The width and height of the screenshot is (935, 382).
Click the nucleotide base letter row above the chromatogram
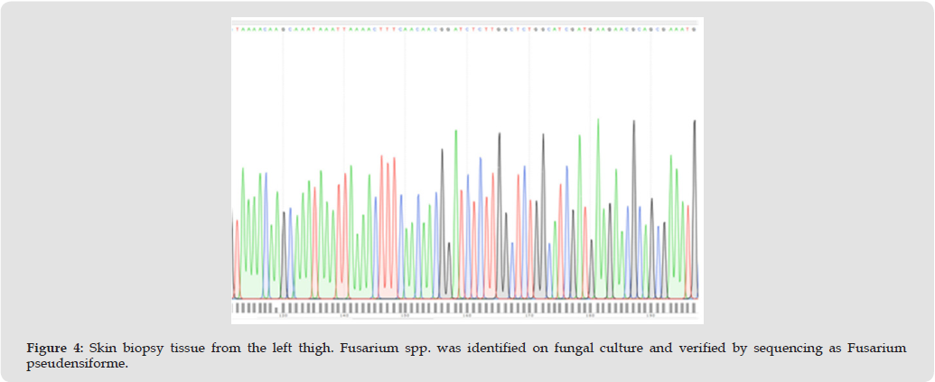(x=466, y=29)
